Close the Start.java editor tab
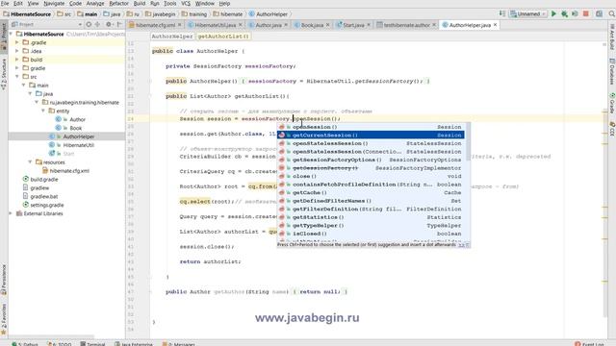This screenshot has height=346, width=616. tap(369, 25)
